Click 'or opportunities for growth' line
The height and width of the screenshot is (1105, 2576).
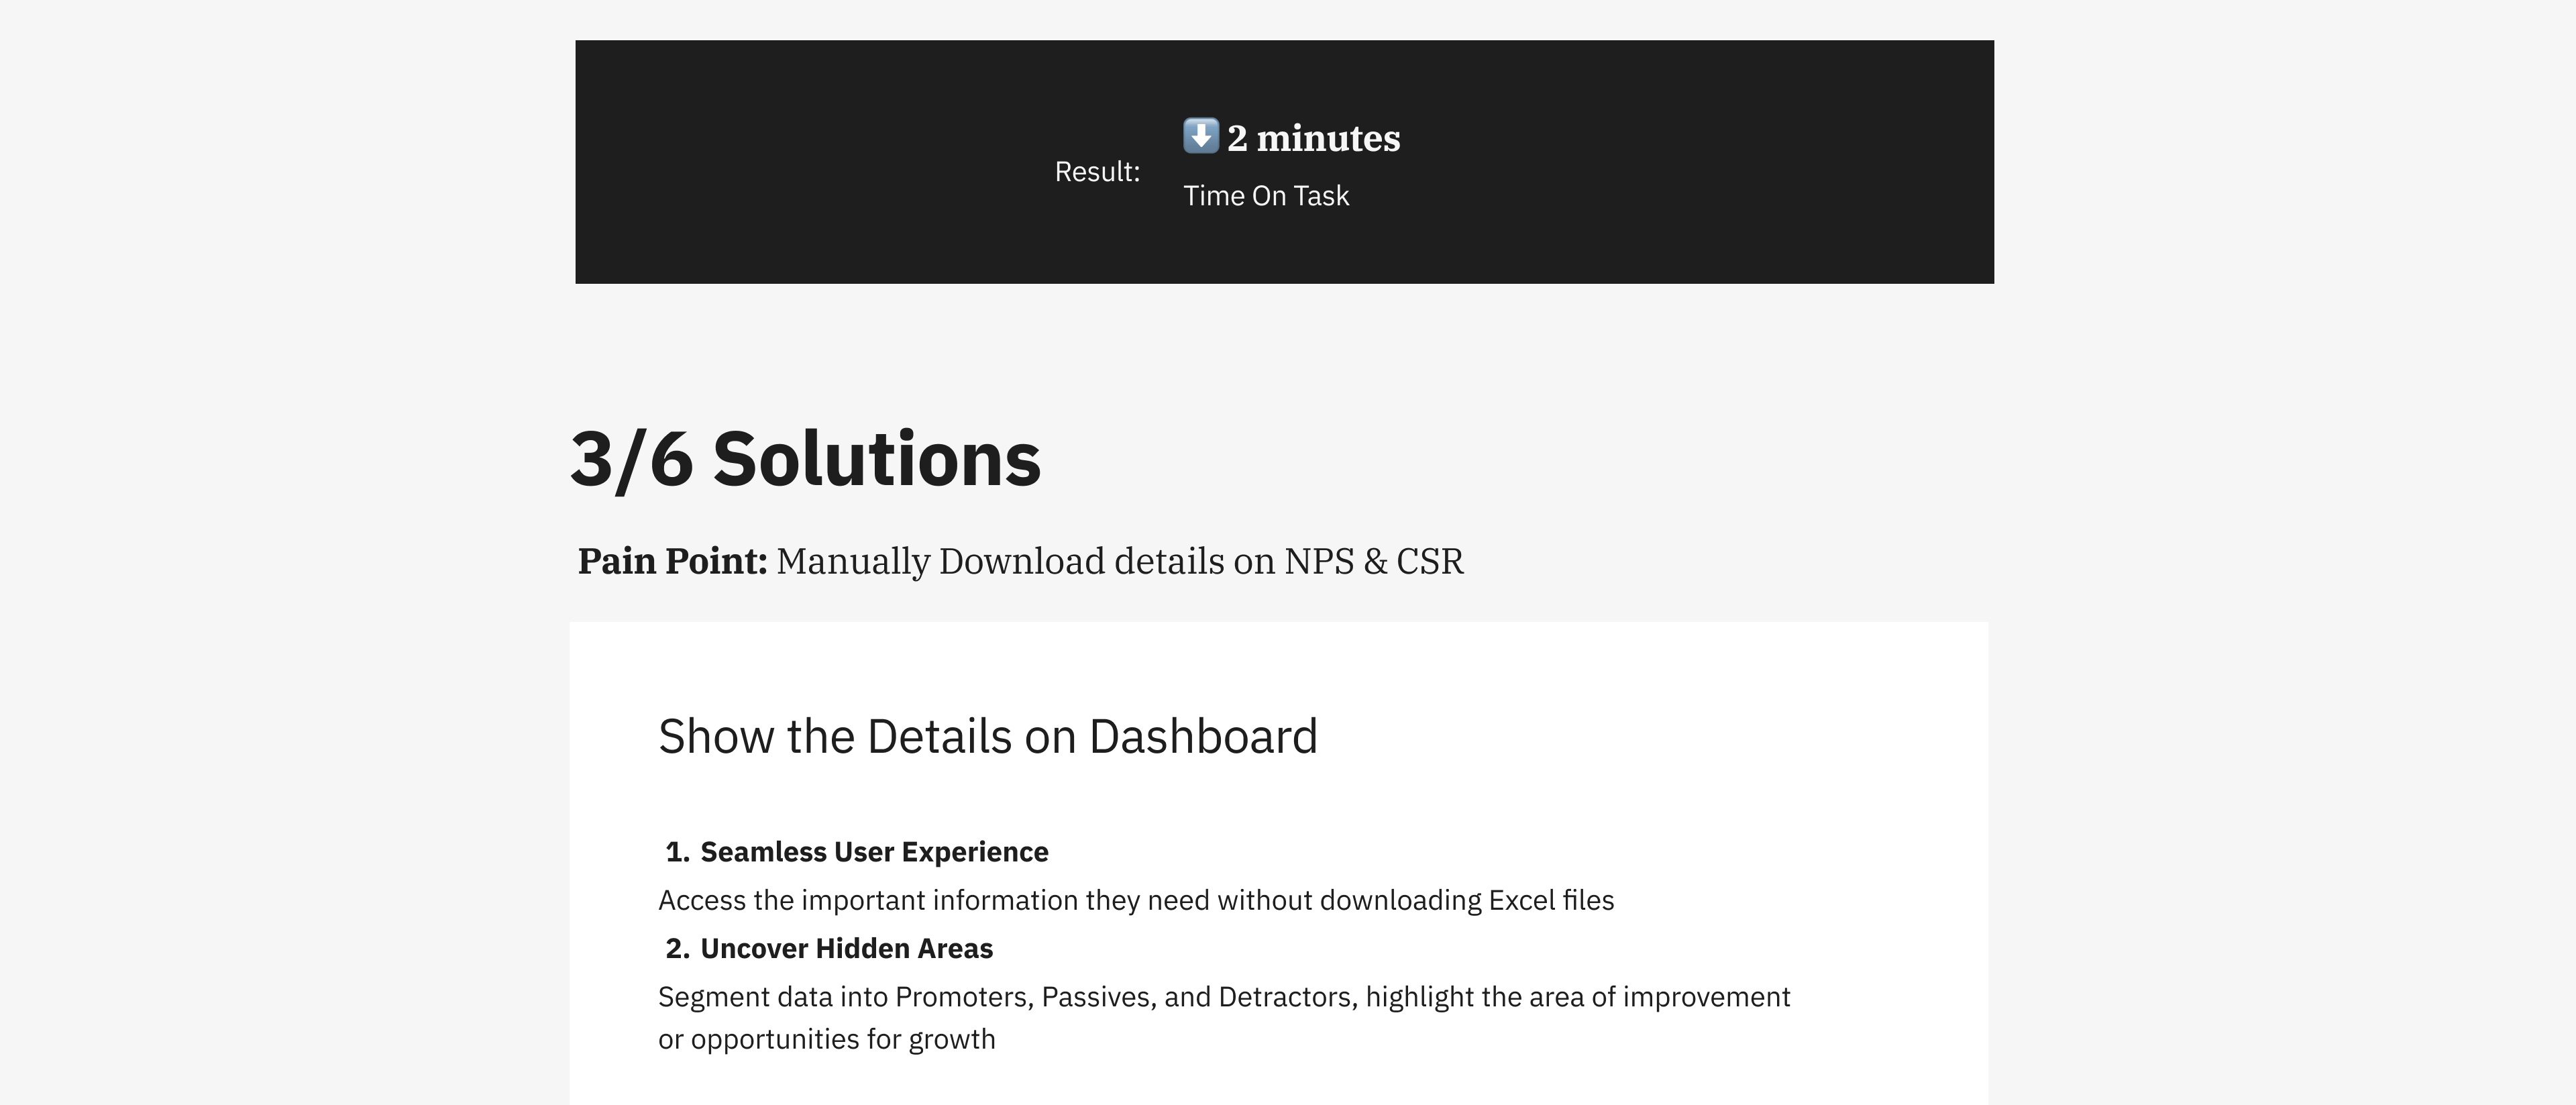[x=827, y=1039]
